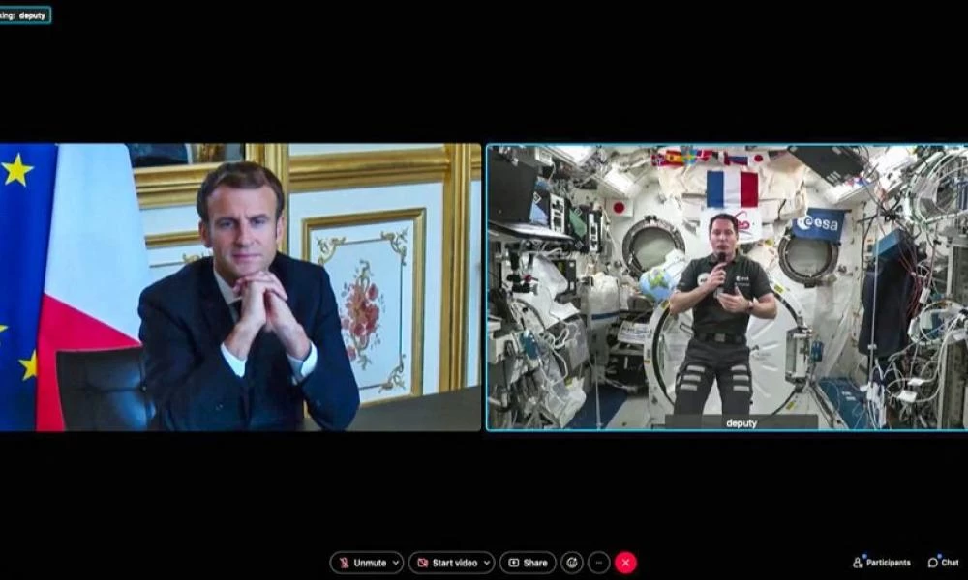Screen dimensions: 968x580
Task: Open the Chat panel label
Action: 950,563
